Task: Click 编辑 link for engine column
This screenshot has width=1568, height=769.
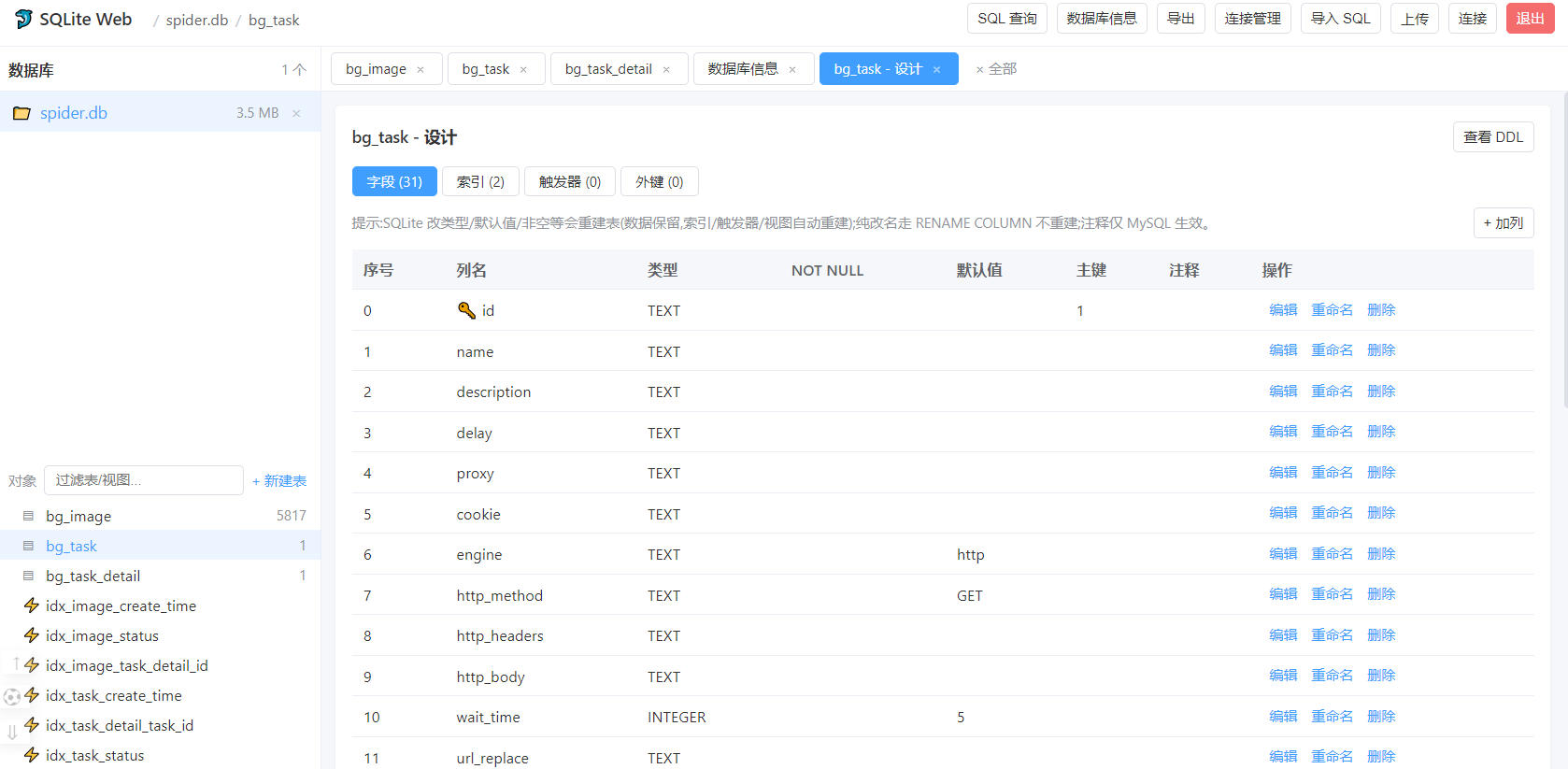Action: click(x=1283, y=554)
